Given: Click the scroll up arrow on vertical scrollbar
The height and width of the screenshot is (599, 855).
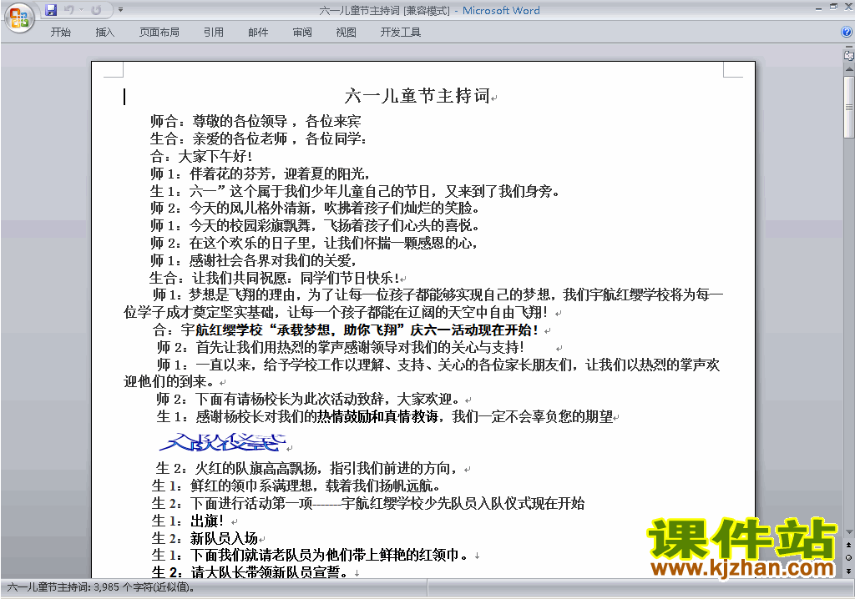Looking at the screenshot, I should (848, 68).
